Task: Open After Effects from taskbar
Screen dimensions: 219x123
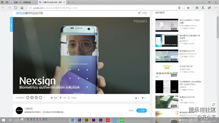Action: click(101, 120)
